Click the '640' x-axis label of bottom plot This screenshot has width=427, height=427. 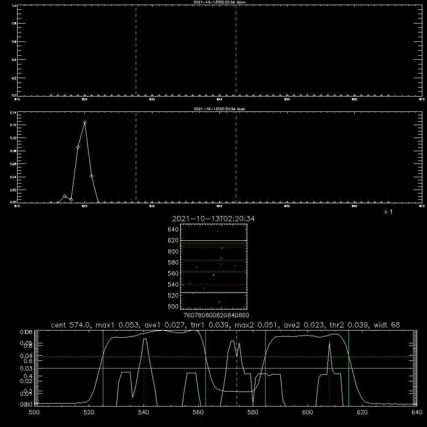point(417,412)
